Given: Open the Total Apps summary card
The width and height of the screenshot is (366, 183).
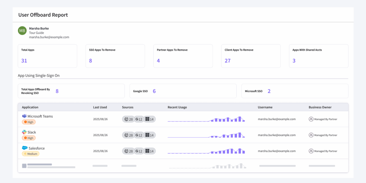Looking at the screenshot, I should (x=48, y=56).
